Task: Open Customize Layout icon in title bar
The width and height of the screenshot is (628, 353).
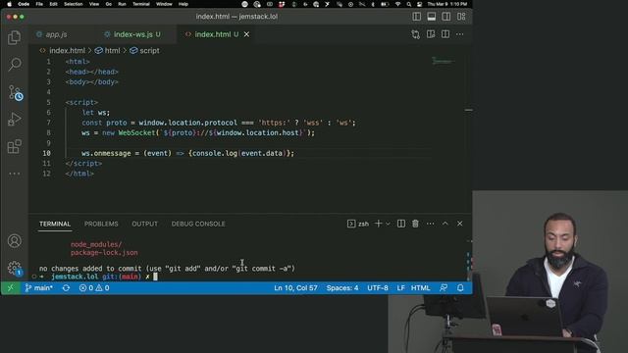Action: click(x=461, y=17)
